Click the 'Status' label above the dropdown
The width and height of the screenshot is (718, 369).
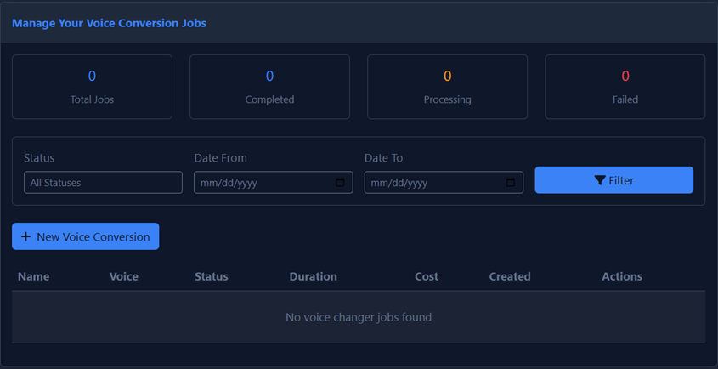(39, 157)
